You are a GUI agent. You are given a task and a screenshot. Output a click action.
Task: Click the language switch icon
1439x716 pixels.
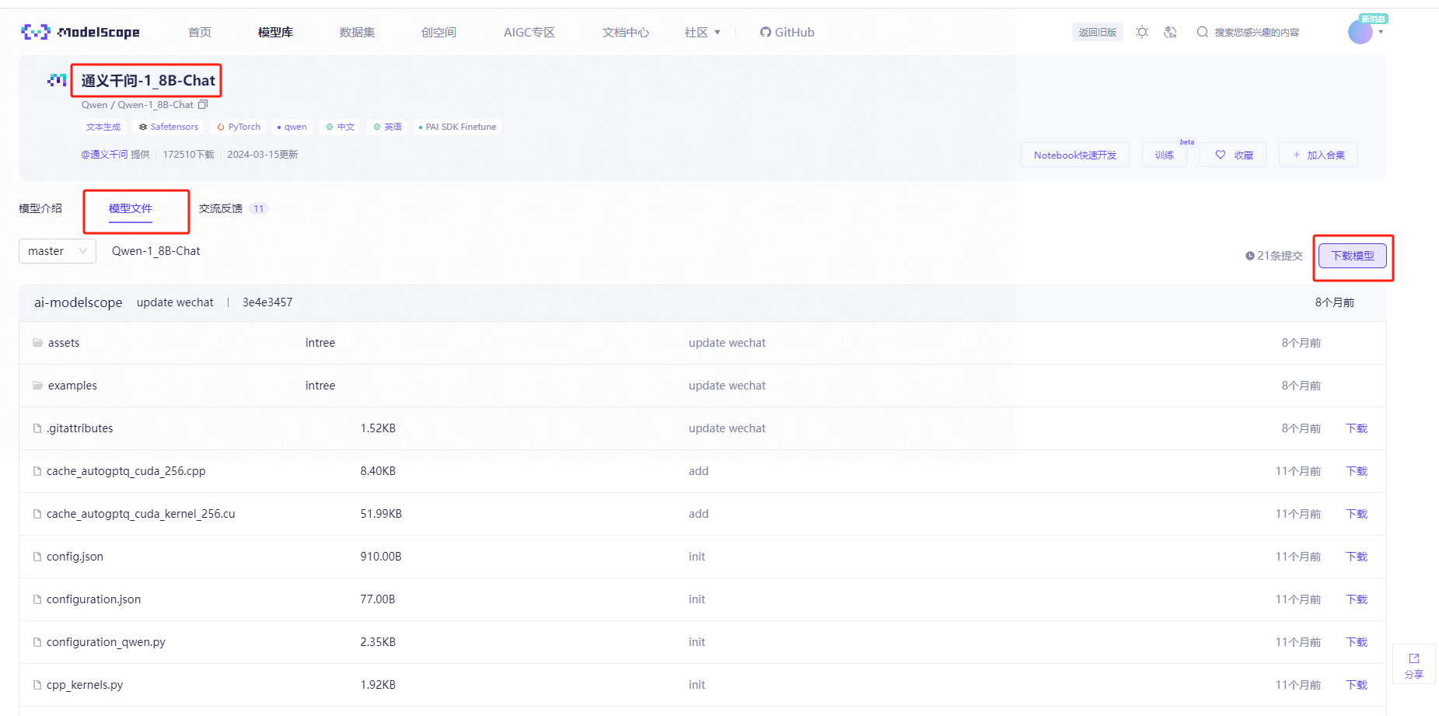[1170, 32]
